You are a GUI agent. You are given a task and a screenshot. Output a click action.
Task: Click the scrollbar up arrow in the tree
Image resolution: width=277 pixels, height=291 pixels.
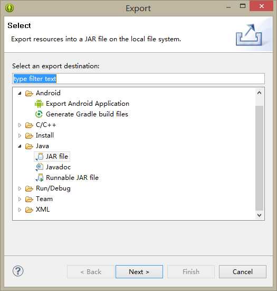click(x=259, y=93)
